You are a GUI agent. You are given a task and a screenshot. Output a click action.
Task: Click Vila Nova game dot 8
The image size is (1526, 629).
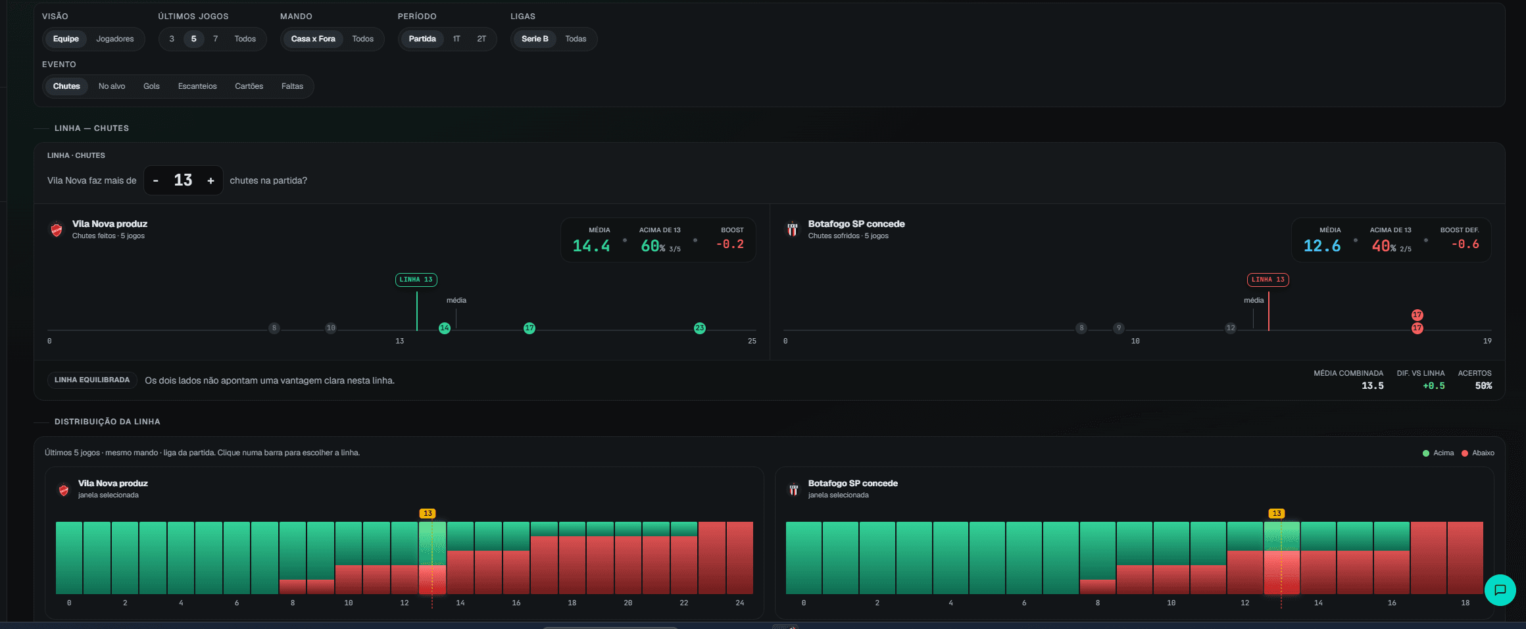[274, 328]
